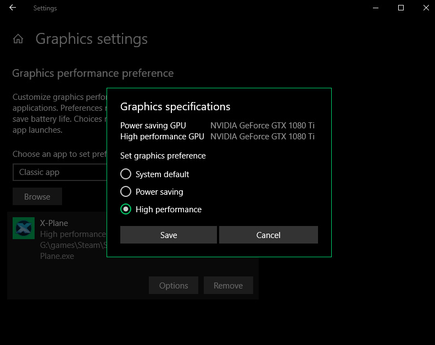Click the Power saving GPU name text

(262, 126)
